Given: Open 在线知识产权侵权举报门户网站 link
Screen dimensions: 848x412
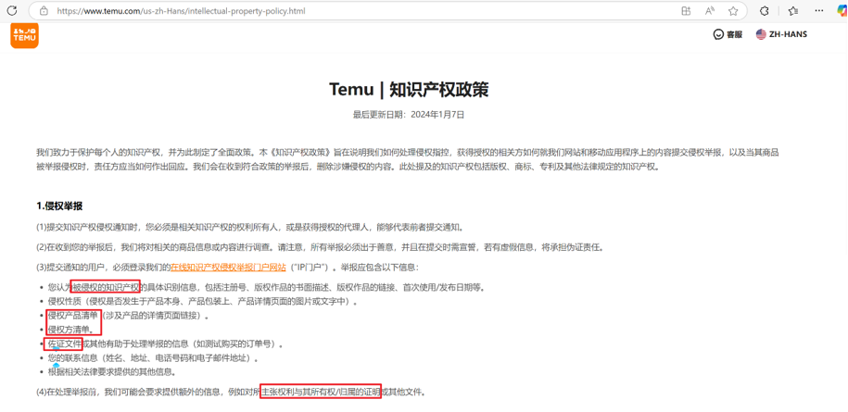Looking at the screenshot, I should pyautogui.click(x=228, y=268).
